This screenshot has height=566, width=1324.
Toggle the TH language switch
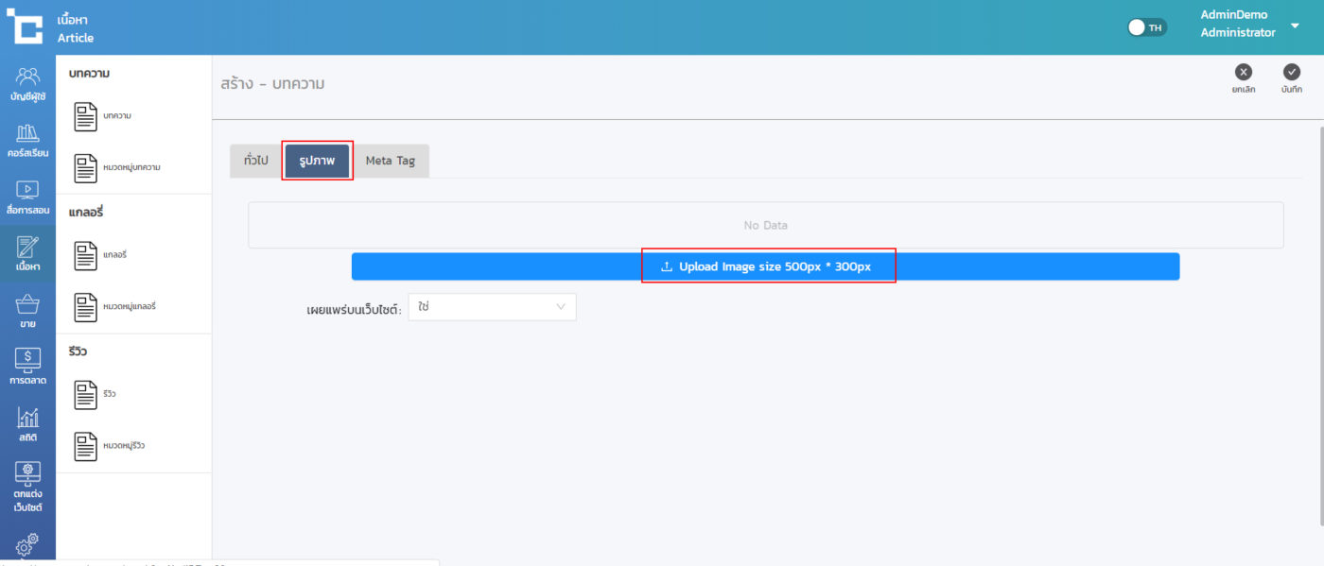pyautogui.click(x=1147, y=27)
